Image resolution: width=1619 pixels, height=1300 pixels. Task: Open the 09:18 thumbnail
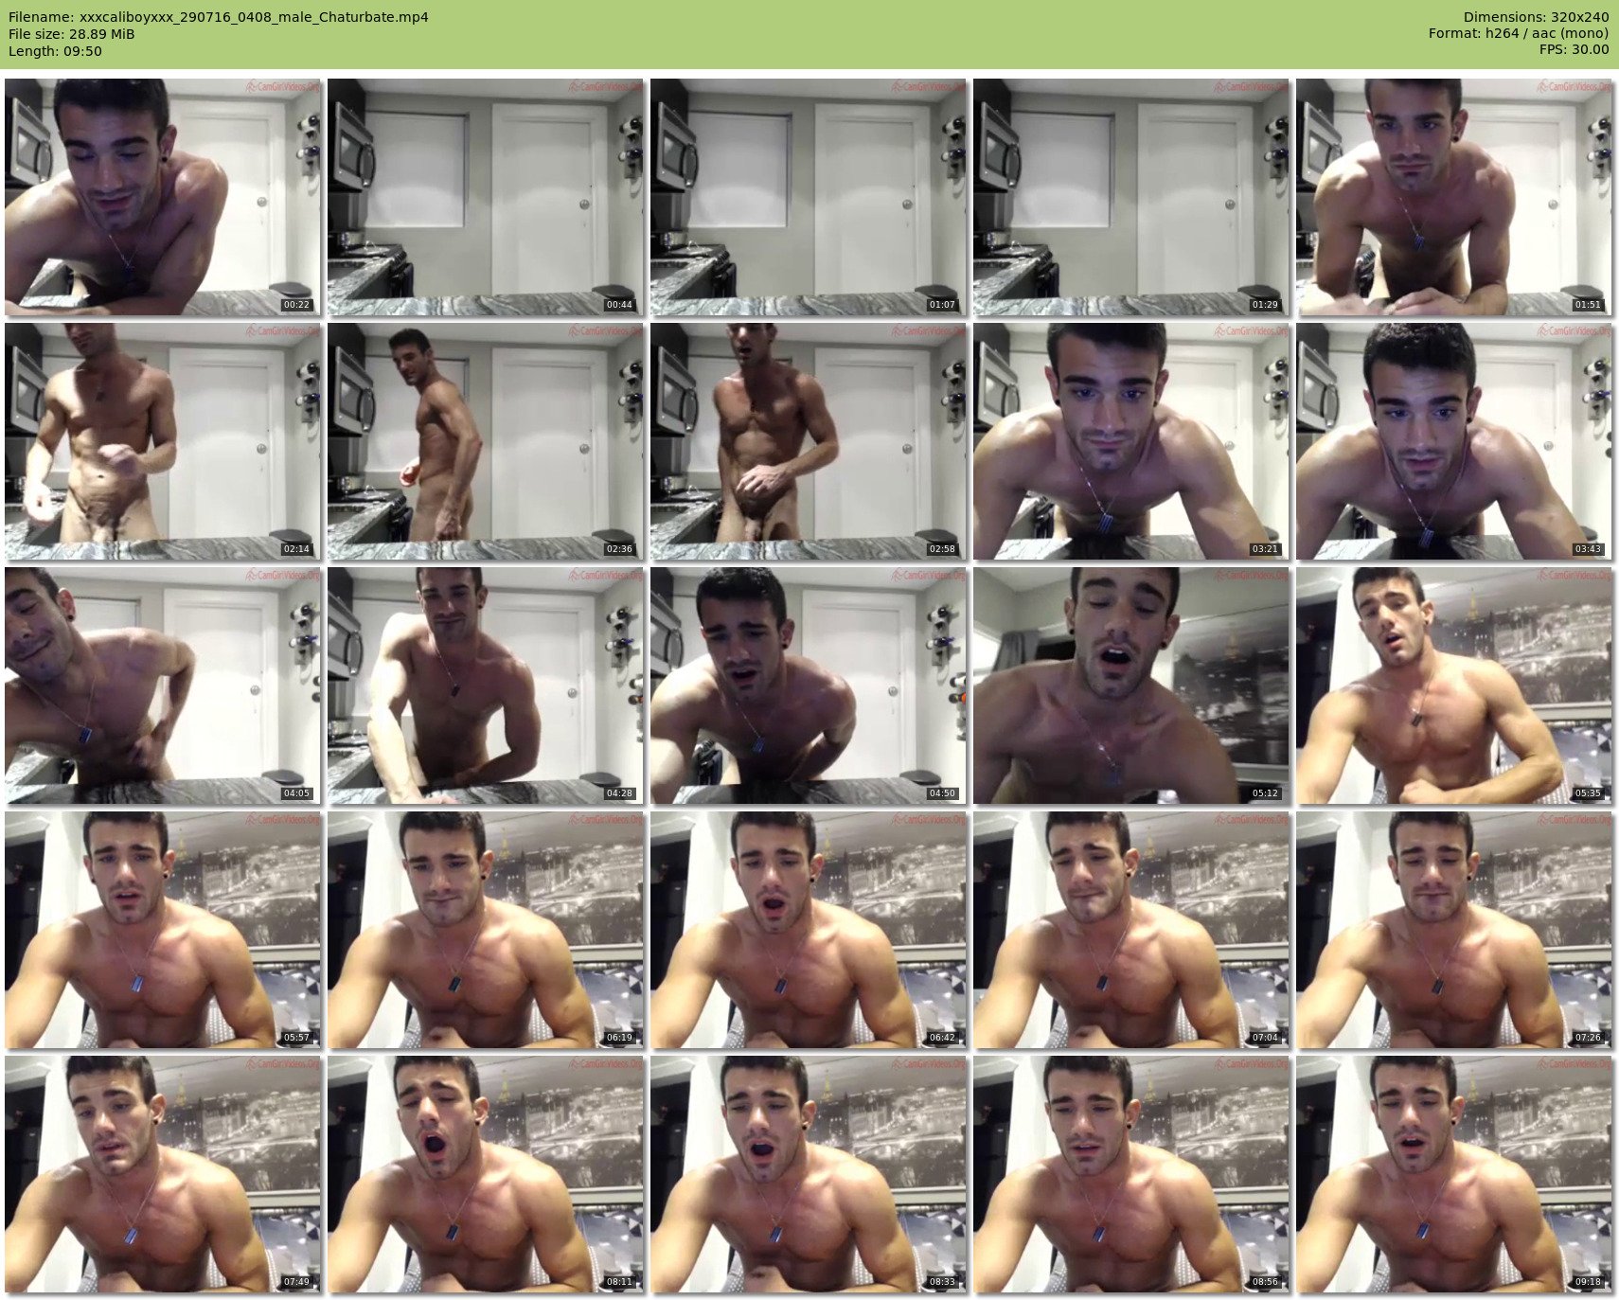point(1454,1174)
